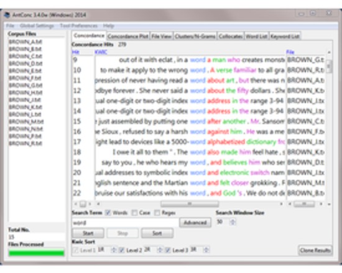Image resolution: width=342 pixels, height=273 pixels.
Task: Toggle the Level 3 sort checkbox
Action: point(168,250)
